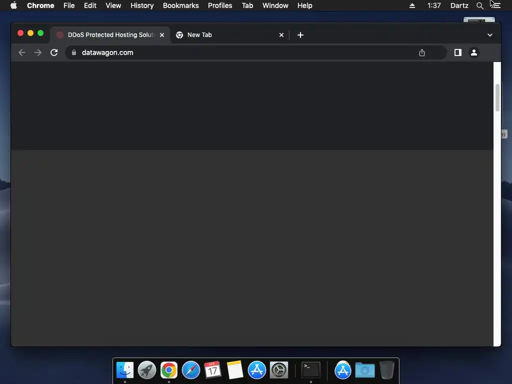Image resolution: width=512 pixels, height=384 pixels.
Task: Open the Apple menu
Action: click(13, 5)
